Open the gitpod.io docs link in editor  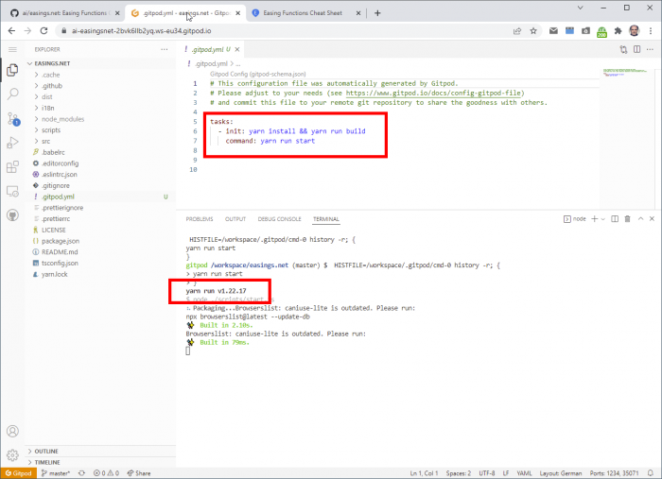point(434,94)
